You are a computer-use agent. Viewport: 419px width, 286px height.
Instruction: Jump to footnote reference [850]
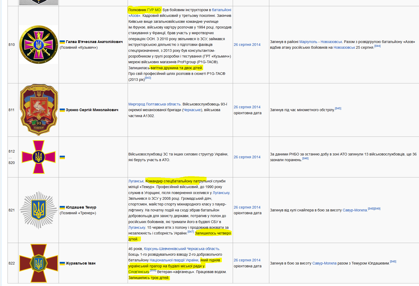pyautogui.click(x=153, y=270)
